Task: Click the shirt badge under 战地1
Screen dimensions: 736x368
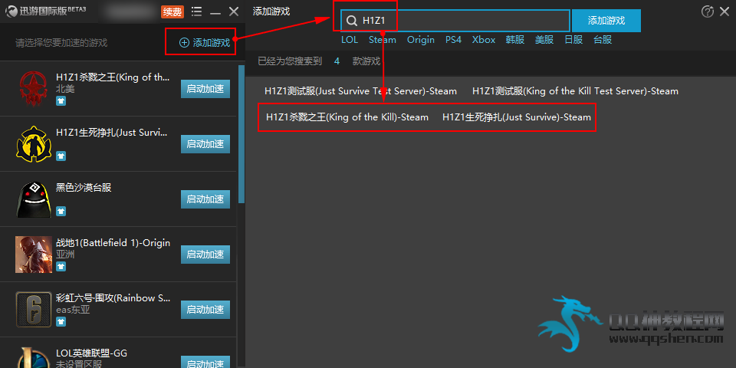Action: [61, 266]
